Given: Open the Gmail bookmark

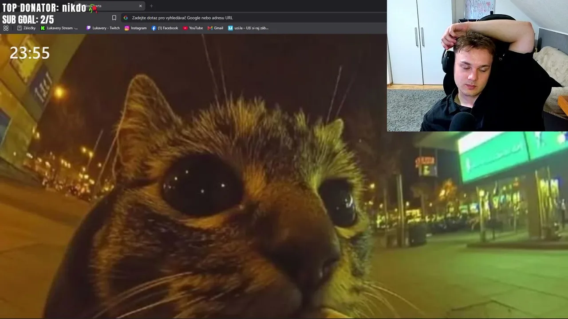Looking at the screenshot, I should [x=215, y=28].
